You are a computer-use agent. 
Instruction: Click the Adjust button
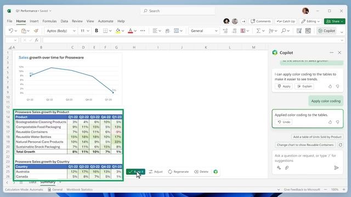click(x=156, y=171)
